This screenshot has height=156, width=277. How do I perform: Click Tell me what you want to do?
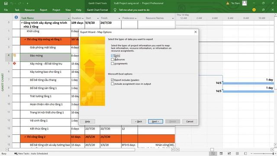pyautogui.click(x=134, y=10)
